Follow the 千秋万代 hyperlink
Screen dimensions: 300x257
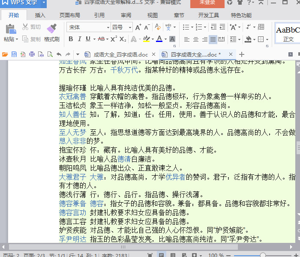coord(124,70)
